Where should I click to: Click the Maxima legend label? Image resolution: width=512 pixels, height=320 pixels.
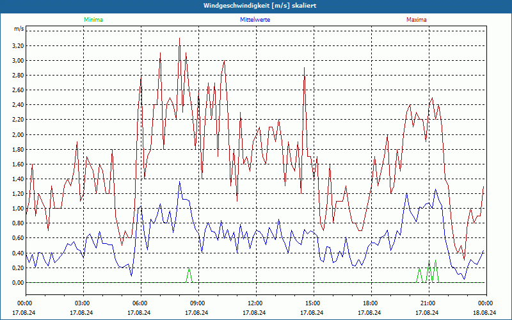tap(417, 20)
